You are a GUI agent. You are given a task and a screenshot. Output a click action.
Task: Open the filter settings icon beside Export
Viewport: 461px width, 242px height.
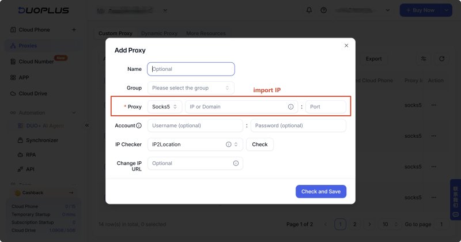coord(424,59)
